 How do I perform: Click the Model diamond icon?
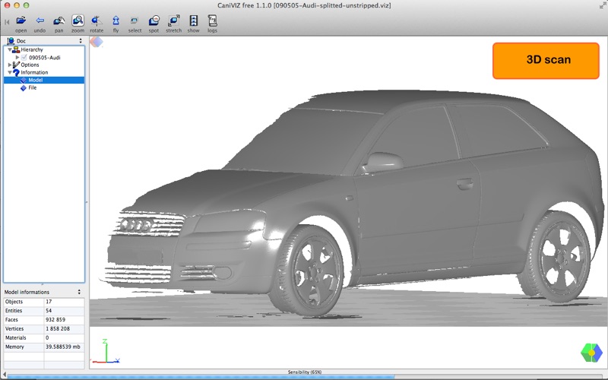click(24, 81)
